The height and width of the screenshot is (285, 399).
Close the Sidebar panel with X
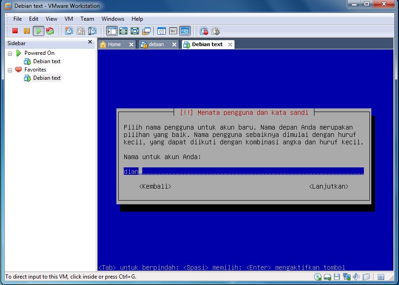90,42
